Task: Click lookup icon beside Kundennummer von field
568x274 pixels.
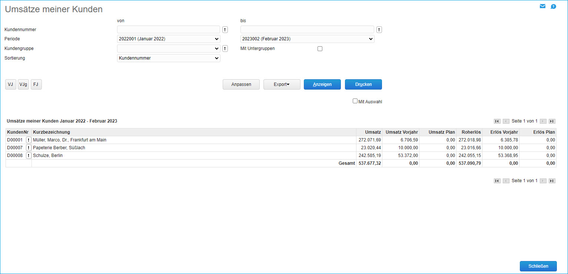Action: [x=225, y=30]
